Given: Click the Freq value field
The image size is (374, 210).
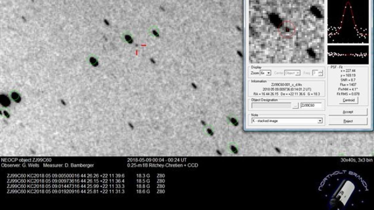Looking at the screenshot, I should (315, 73).
